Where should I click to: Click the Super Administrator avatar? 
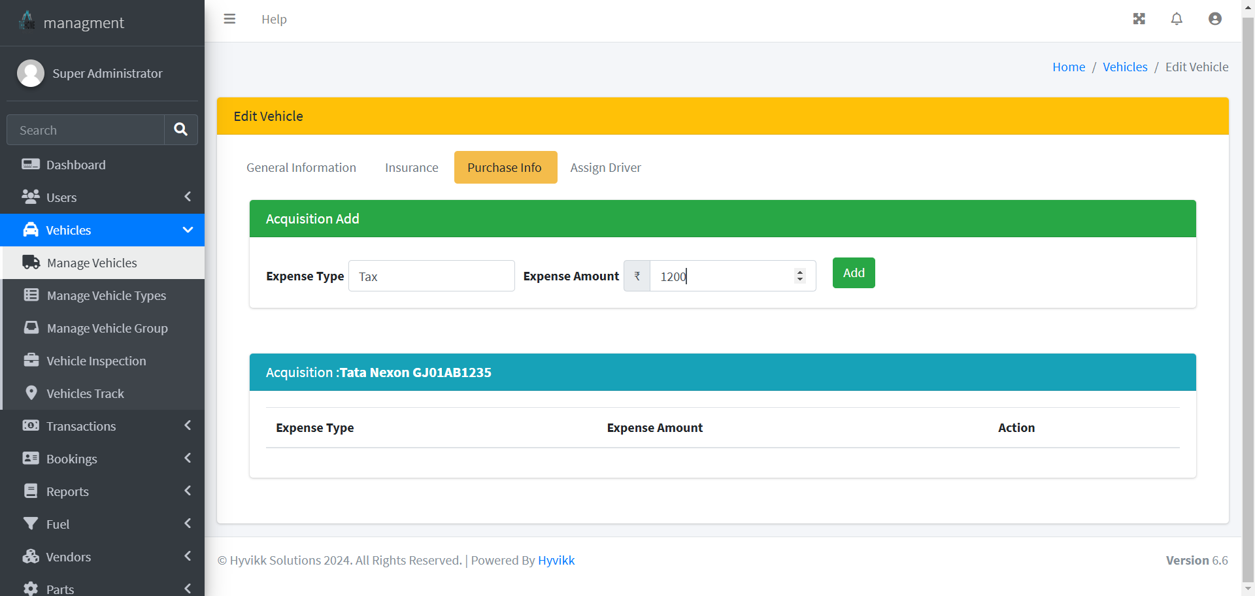click(x=31, y=73)
